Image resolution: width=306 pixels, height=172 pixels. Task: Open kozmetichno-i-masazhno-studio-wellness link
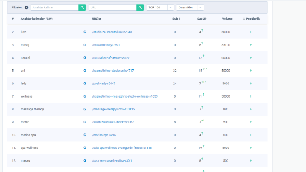(125, 96)
